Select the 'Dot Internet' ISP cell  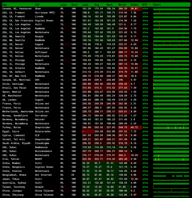tap(43, 175)
